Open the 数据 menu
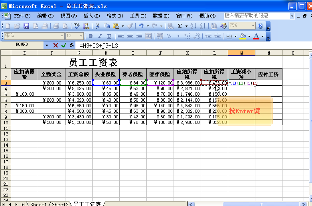Viewport: 312px width, 206px height. click(x=161, y=16)
